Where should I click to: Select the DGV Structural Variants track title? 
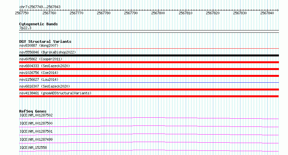[x=45, y=42]
